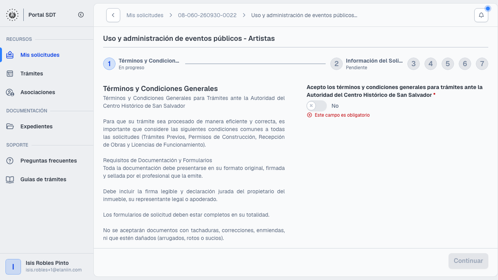Image resolution: width=498 pixels, height=280 pixels.
Task: Click the 'Requisitos de Documentación y Formularios' line
Action: tap(158, 160)
